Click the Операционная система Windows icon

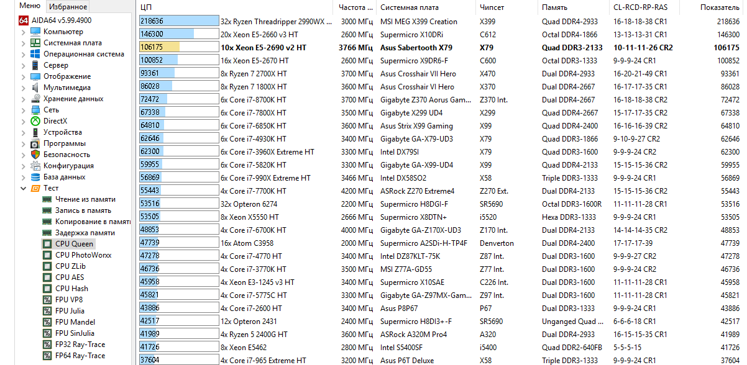[x=35, y=54]
